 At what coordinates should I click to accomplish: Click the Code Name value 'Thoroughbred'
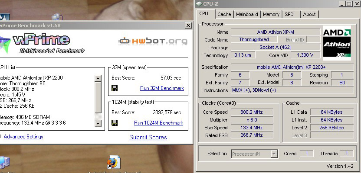pyautogui.click(x=254, y=39)
